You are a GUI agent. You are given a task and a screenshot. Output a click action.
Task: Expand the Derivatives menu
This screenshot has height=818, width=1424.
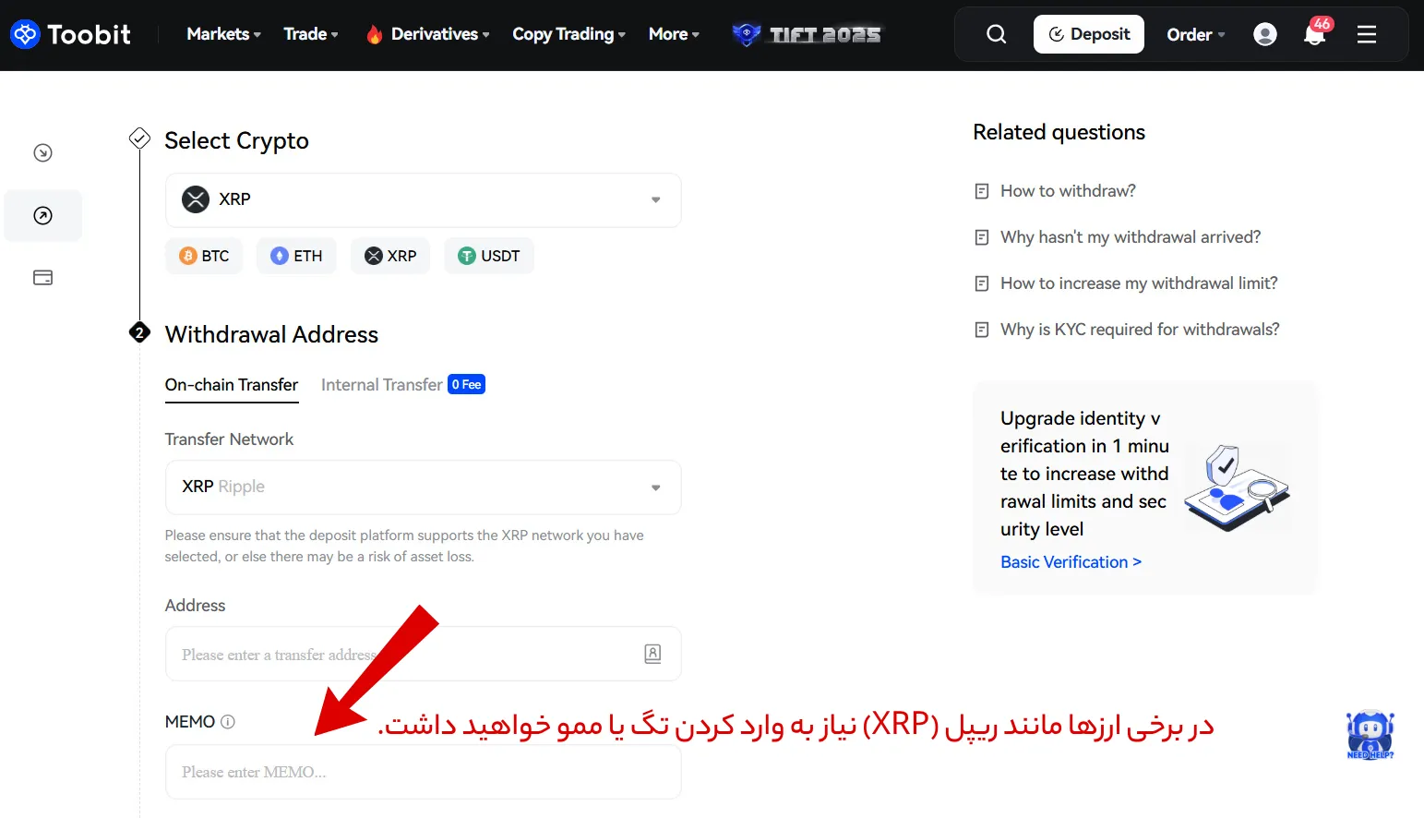tap(428, 34)
